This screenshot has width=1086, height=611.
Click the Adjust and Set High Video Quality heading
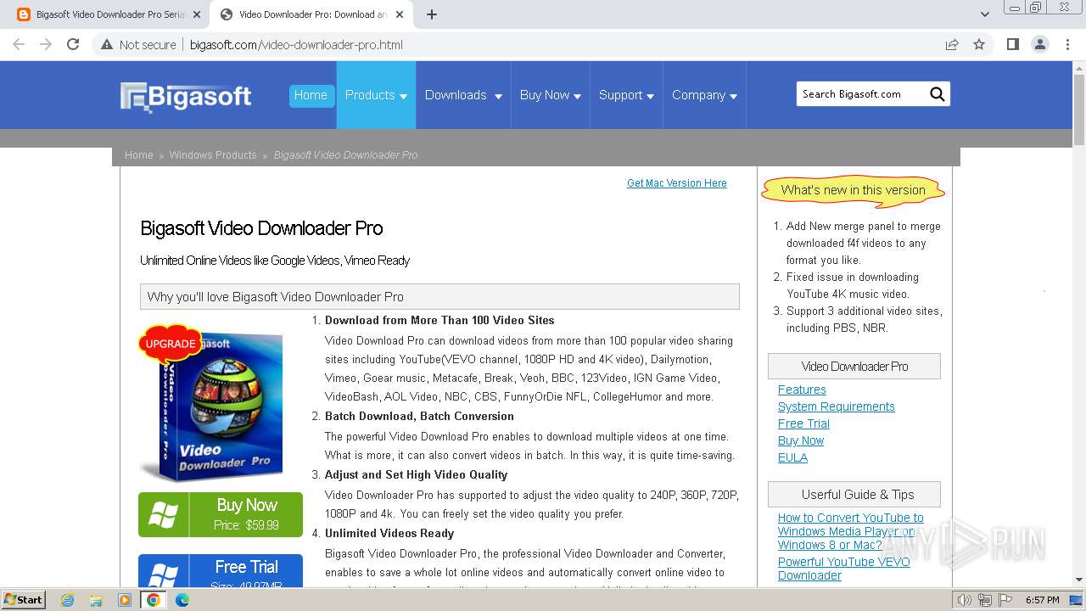tap(416, 475)
